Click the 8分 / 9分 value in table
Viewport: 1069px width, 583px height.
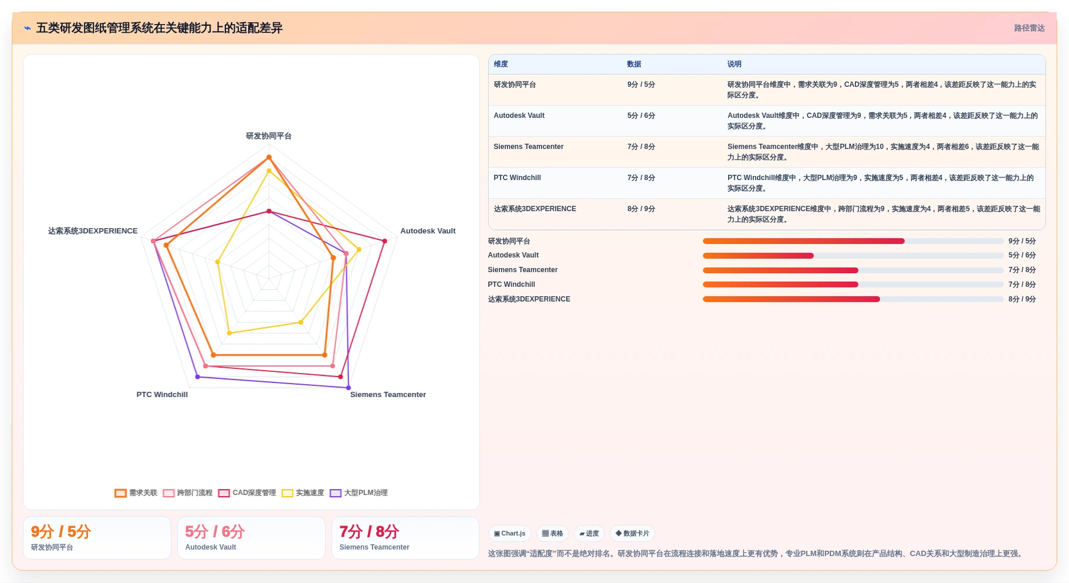(641, 209)
